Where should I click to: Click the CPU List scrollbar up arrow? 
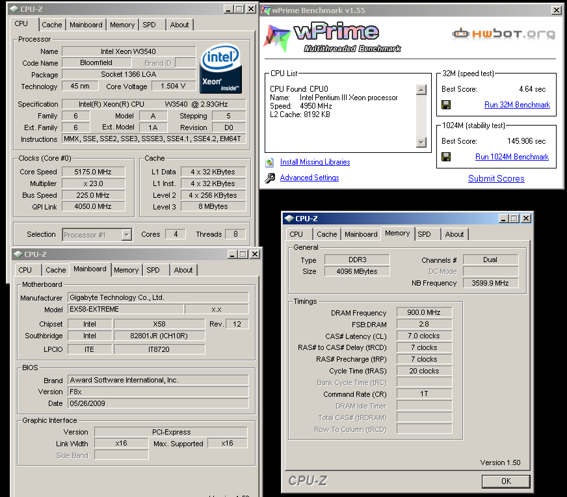(421, 90)
